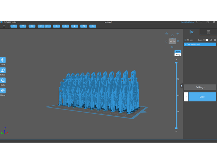217x163 pixels.
Task: Click the layer slider down chevron at top
Action: (176, 59)
